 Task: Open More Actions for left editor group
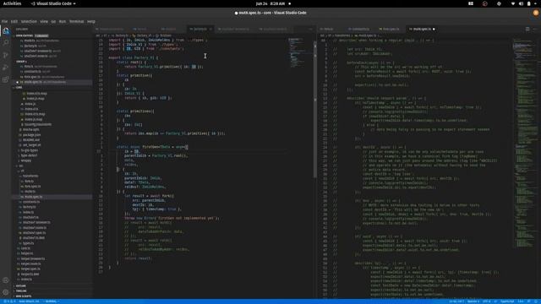click(x=310, y=29)
